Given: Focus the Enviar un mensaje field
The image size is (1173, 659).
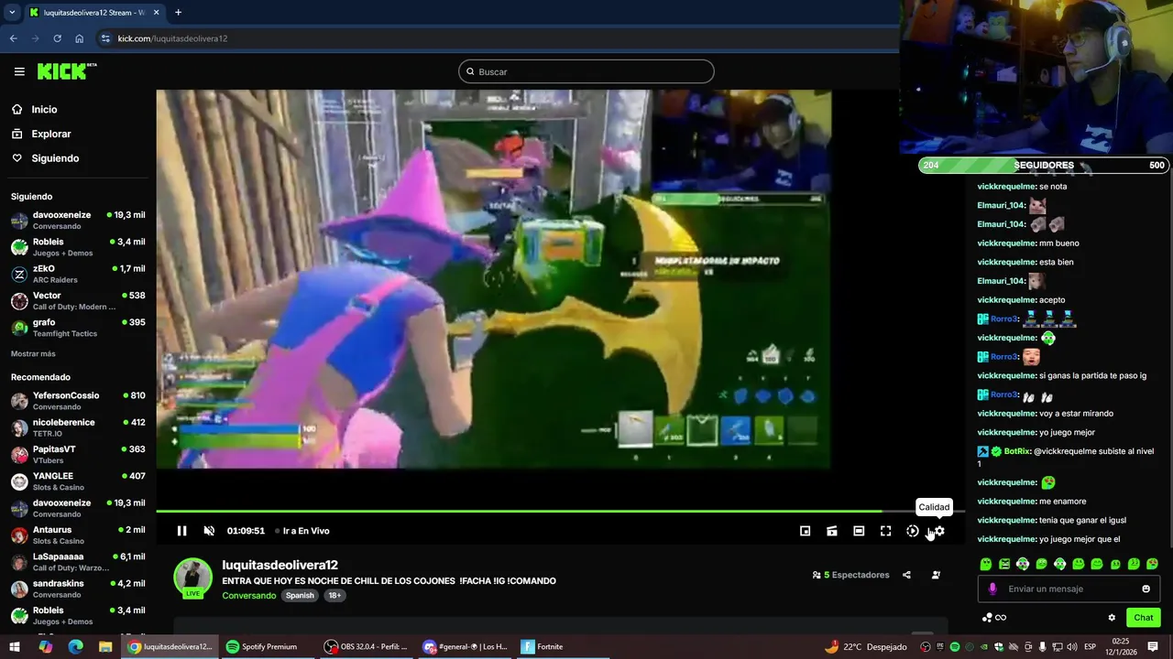Looking at the screenshot, I should [x=1069, y=589].
